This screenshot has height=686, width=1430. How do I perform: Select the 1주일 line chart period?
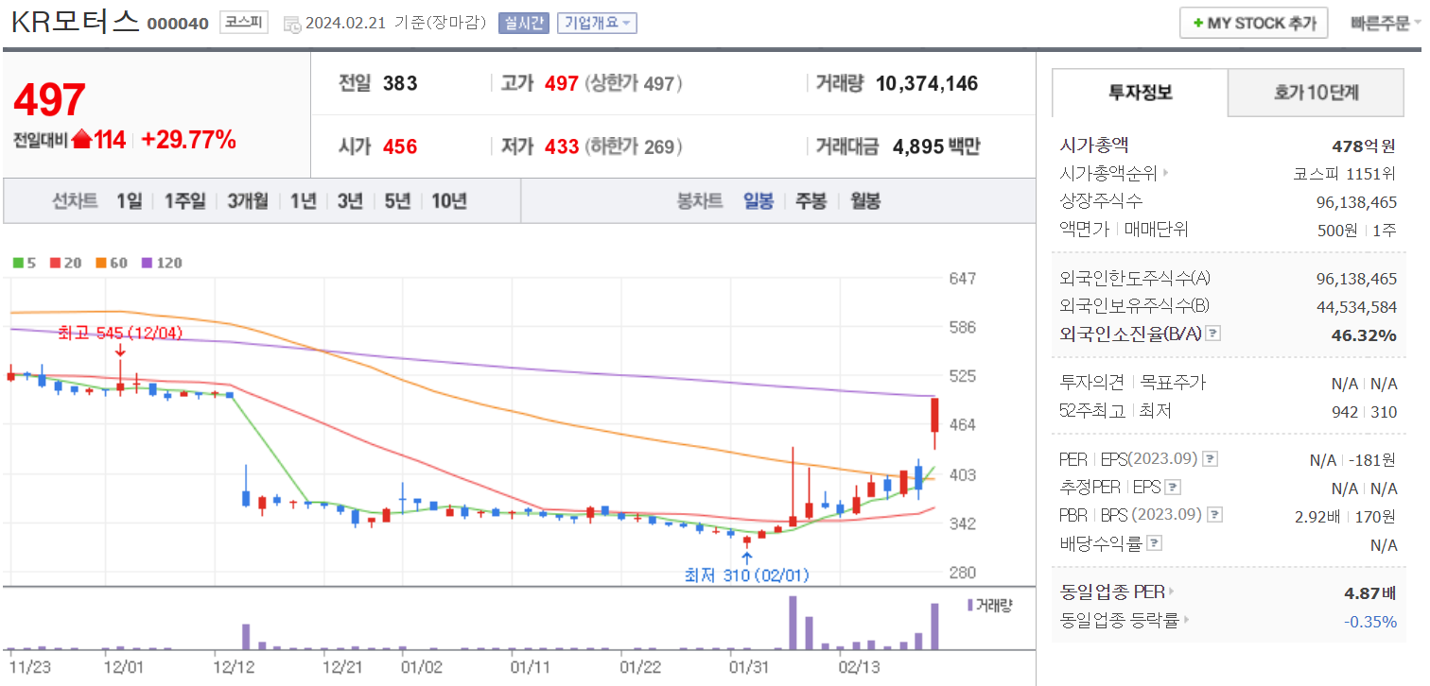click(184, 200)
